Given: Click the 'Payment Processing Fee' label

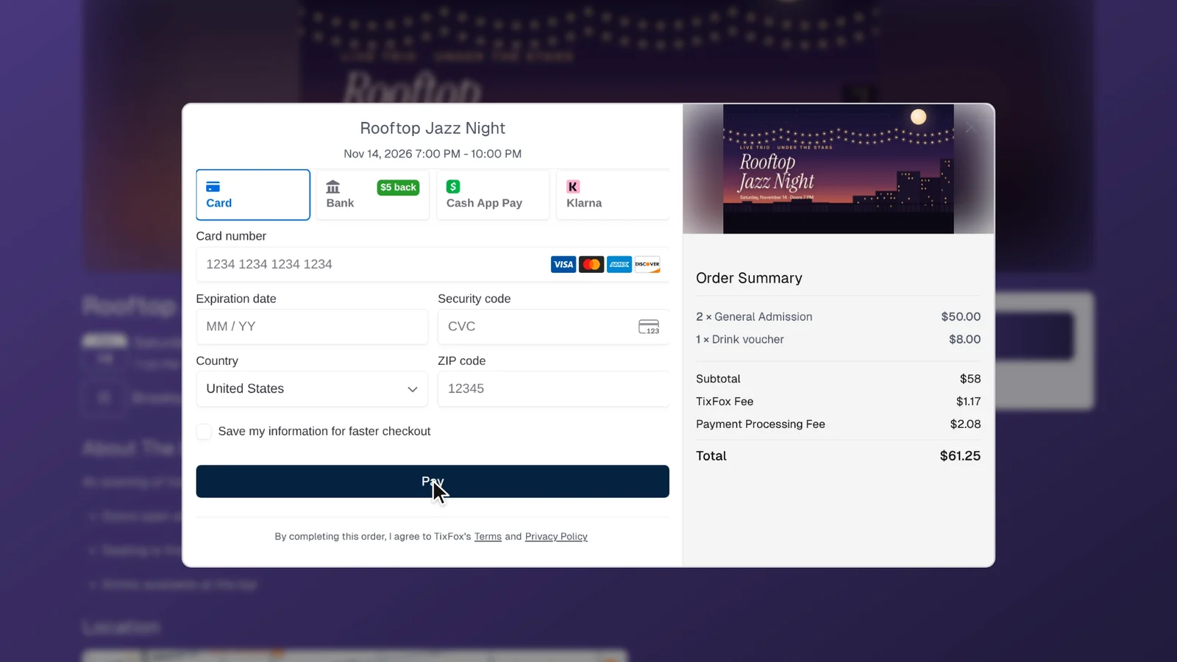Looking at the screenshot, I should (x=761, y=424).
